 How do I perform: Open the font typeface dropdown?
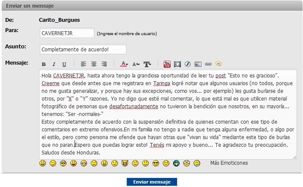pos(147,64)
